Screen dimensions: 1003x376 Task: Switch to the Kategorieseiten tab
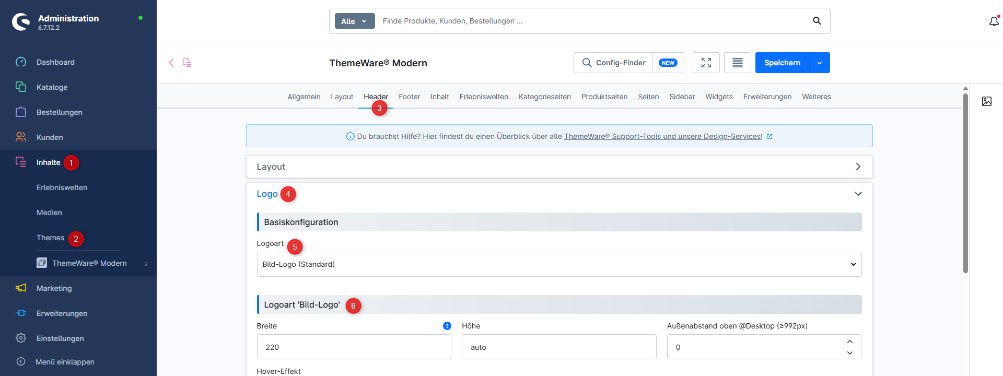tap(545, 97)
